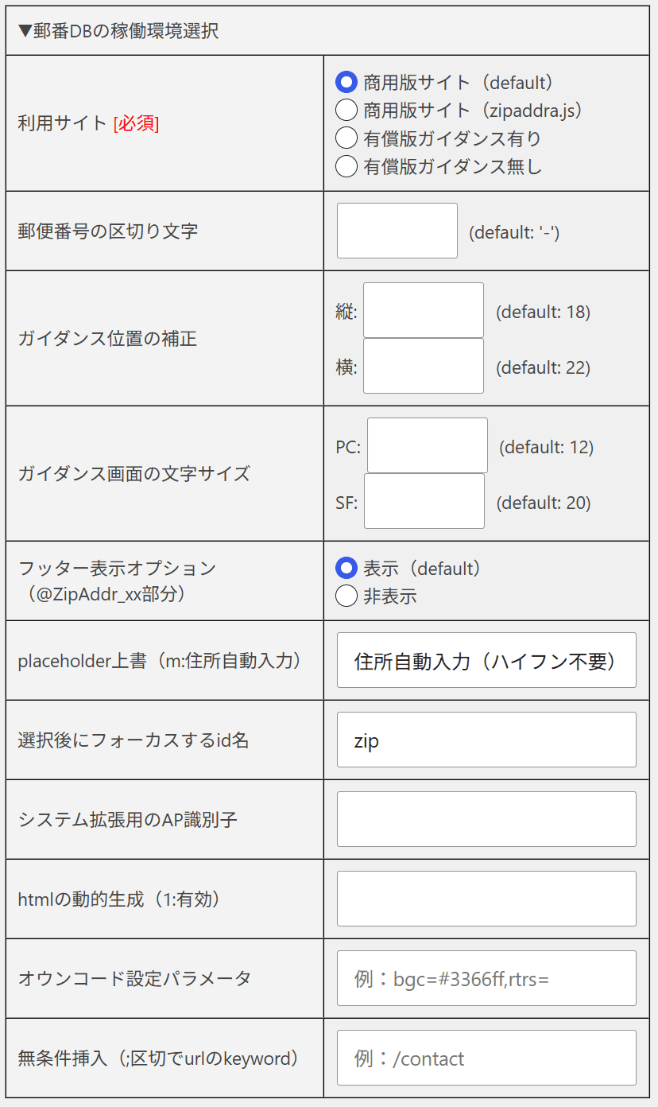This screenshot has width=658, height=1107.
Task: Click the SF font size field
Action: pyautogui.click(x=424, y=501)
